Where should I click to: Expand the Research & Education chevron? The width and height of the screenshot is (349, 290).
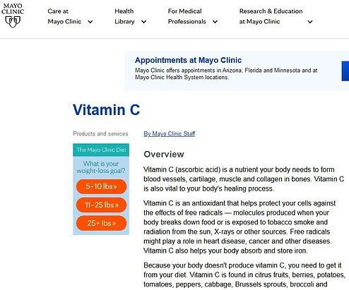[x=310, y=22]
